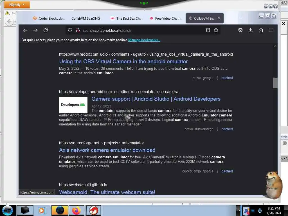Screen dimensions: 288x216
Task: Open the red swirl taskbar icon
Action: (x=93, y=210)
